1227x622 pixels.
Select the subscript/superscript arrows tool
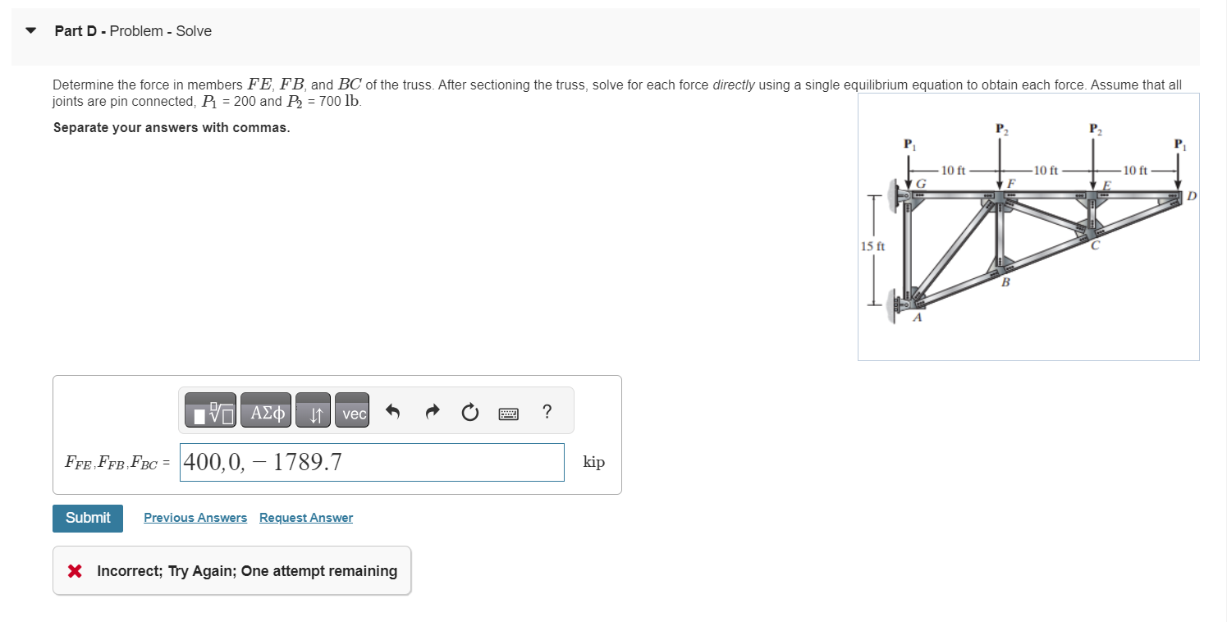[313, 410]
